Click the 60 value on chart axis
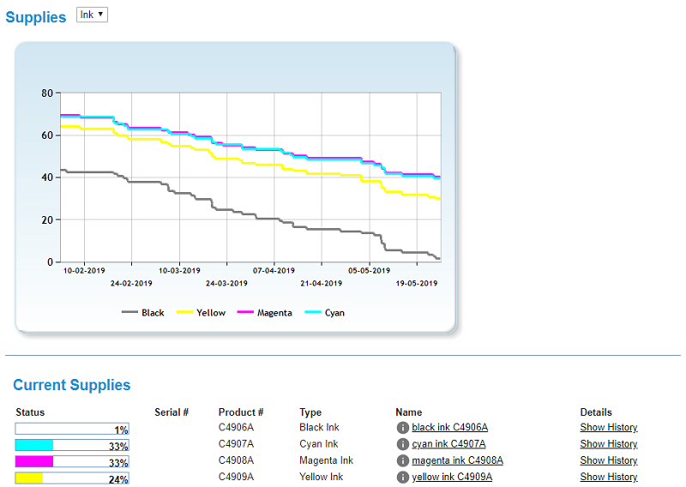Image resolution: width=686 pixels, height=487 pixels. (x=47, y=135)
